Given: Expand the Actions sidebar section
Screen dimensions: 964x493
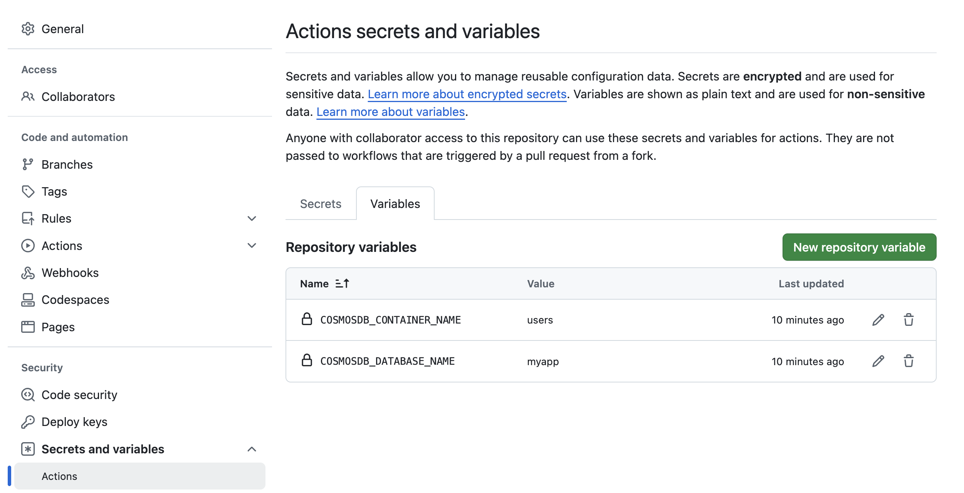Looking at the screenshot, I should [x=252, y=245].
